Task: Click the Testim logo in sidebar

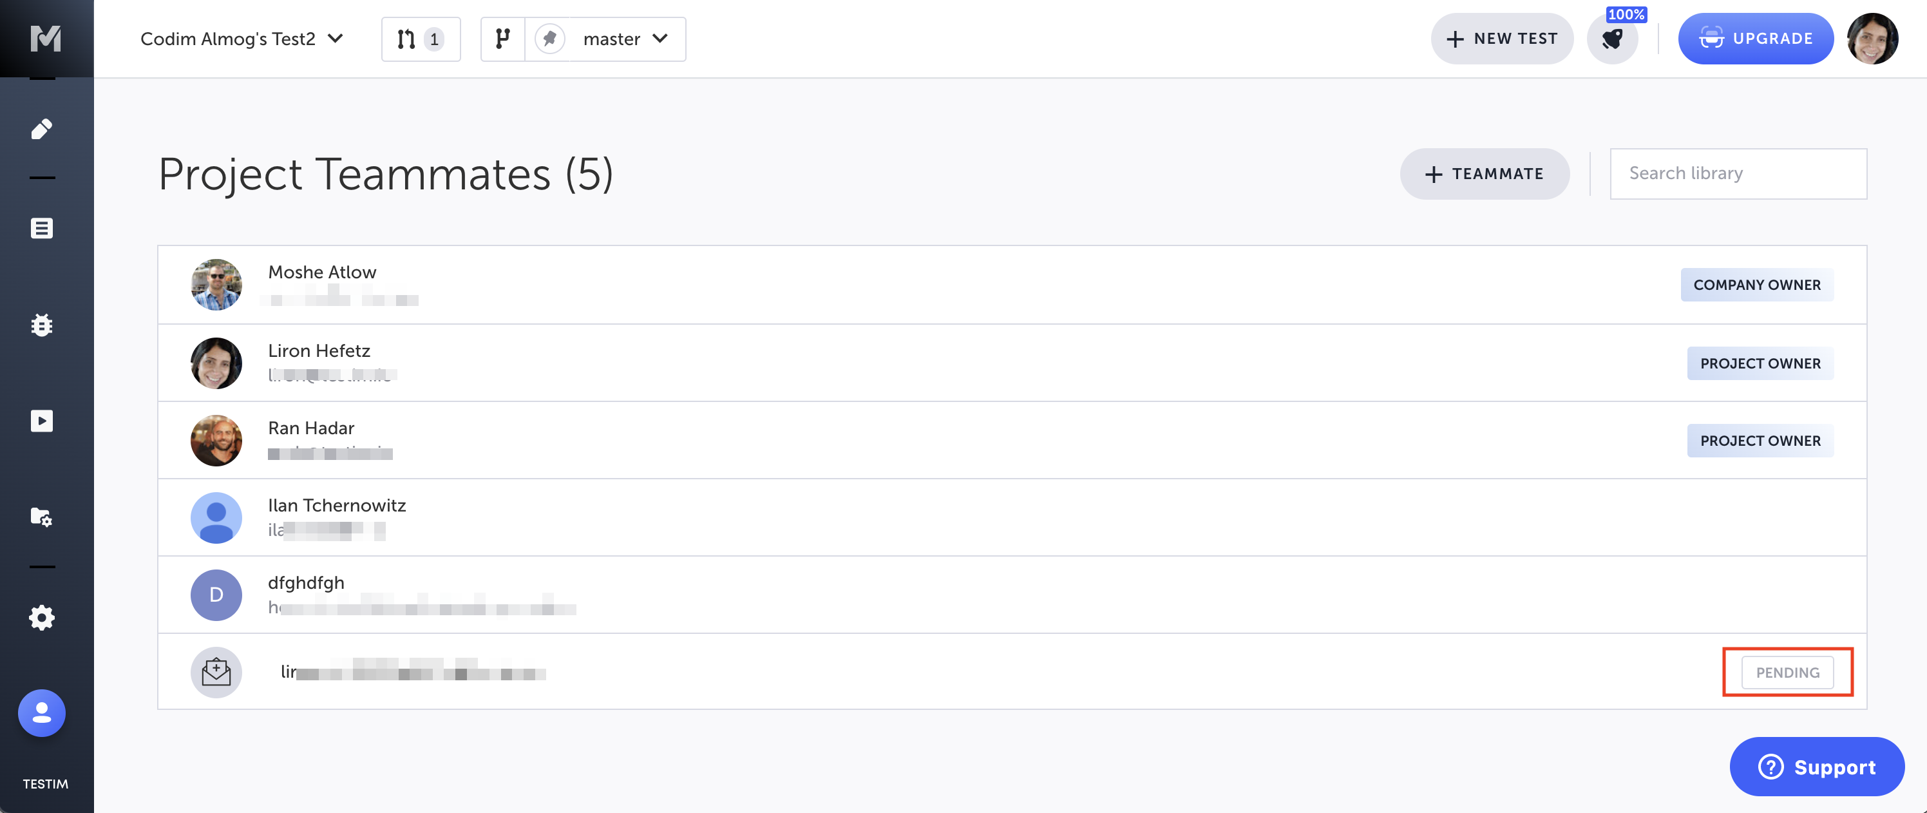Action: point(46,37)
